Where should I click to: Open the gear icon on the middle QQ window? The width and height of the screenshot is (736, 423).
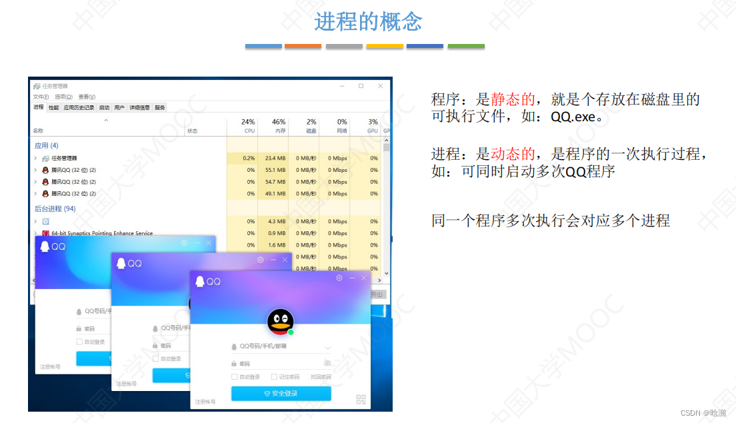[261, 261]
